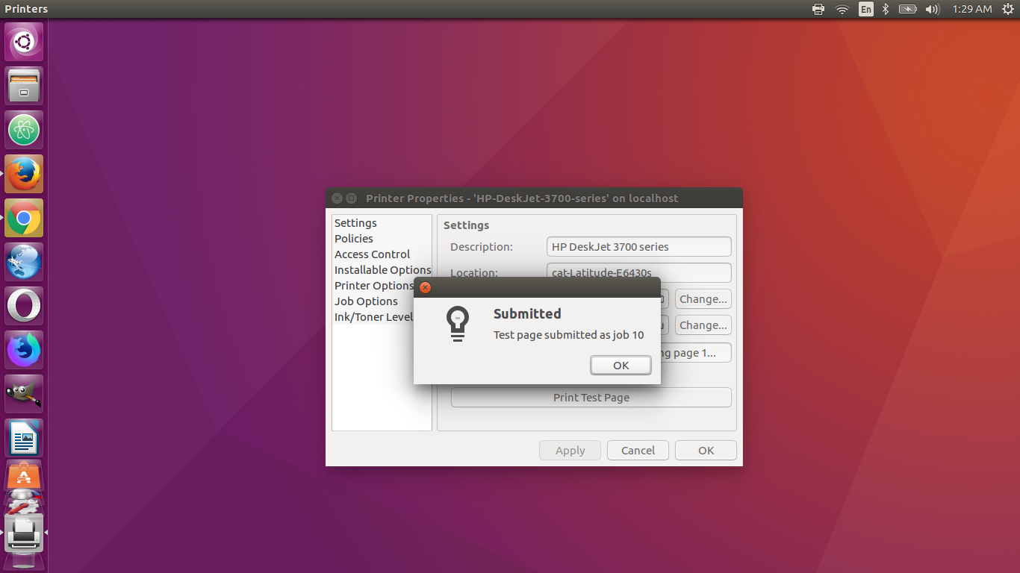Switch to Printer Options section
This screenshot has height=573, width=1020.
point(373,286)
